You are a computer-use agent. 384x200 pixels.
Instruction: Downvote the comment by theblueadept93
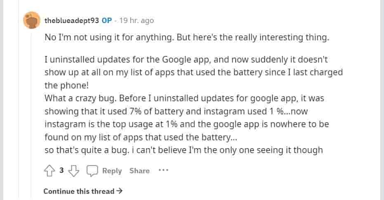[x=73, y=171]
